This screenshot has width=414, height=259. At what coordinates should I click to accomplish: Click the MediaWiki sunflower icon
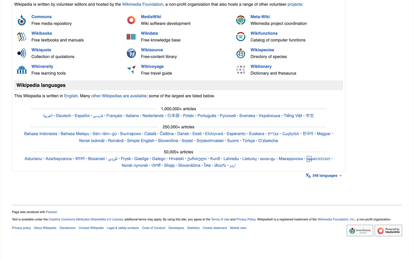point(131,20)
